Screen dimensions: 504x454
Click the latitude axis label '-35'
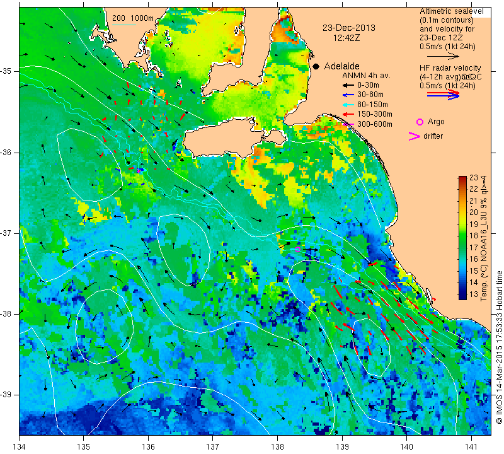6,71
